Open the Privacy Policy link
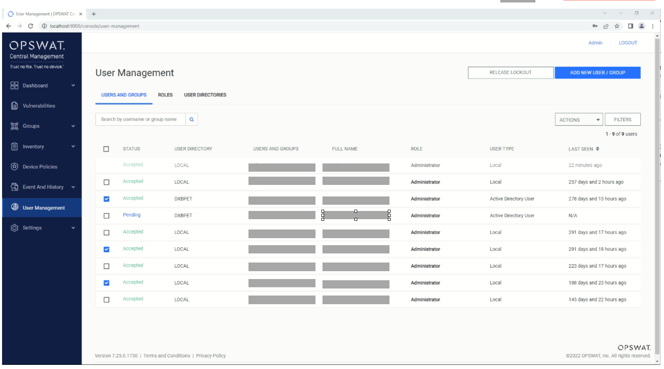This screenshot has width=664, height=369. (211, 356)
